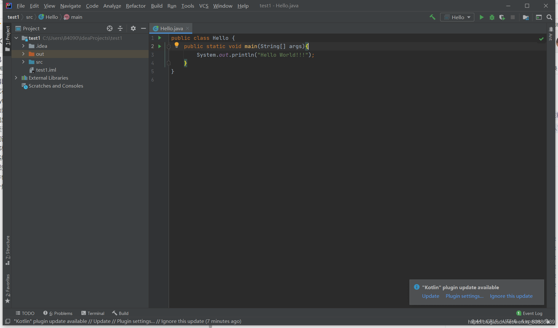The image size is (558, 328).
Task: Click Update link in Kotlin notification
Action: [431, 296]
